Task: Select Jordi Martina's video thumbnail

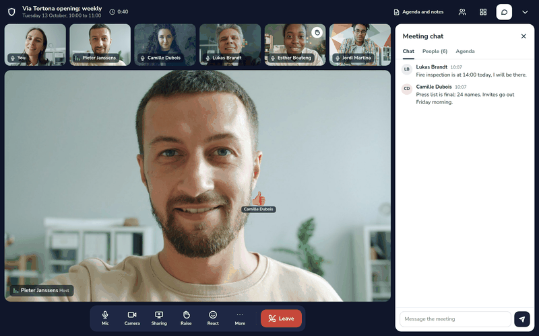Action: point(360,44)
